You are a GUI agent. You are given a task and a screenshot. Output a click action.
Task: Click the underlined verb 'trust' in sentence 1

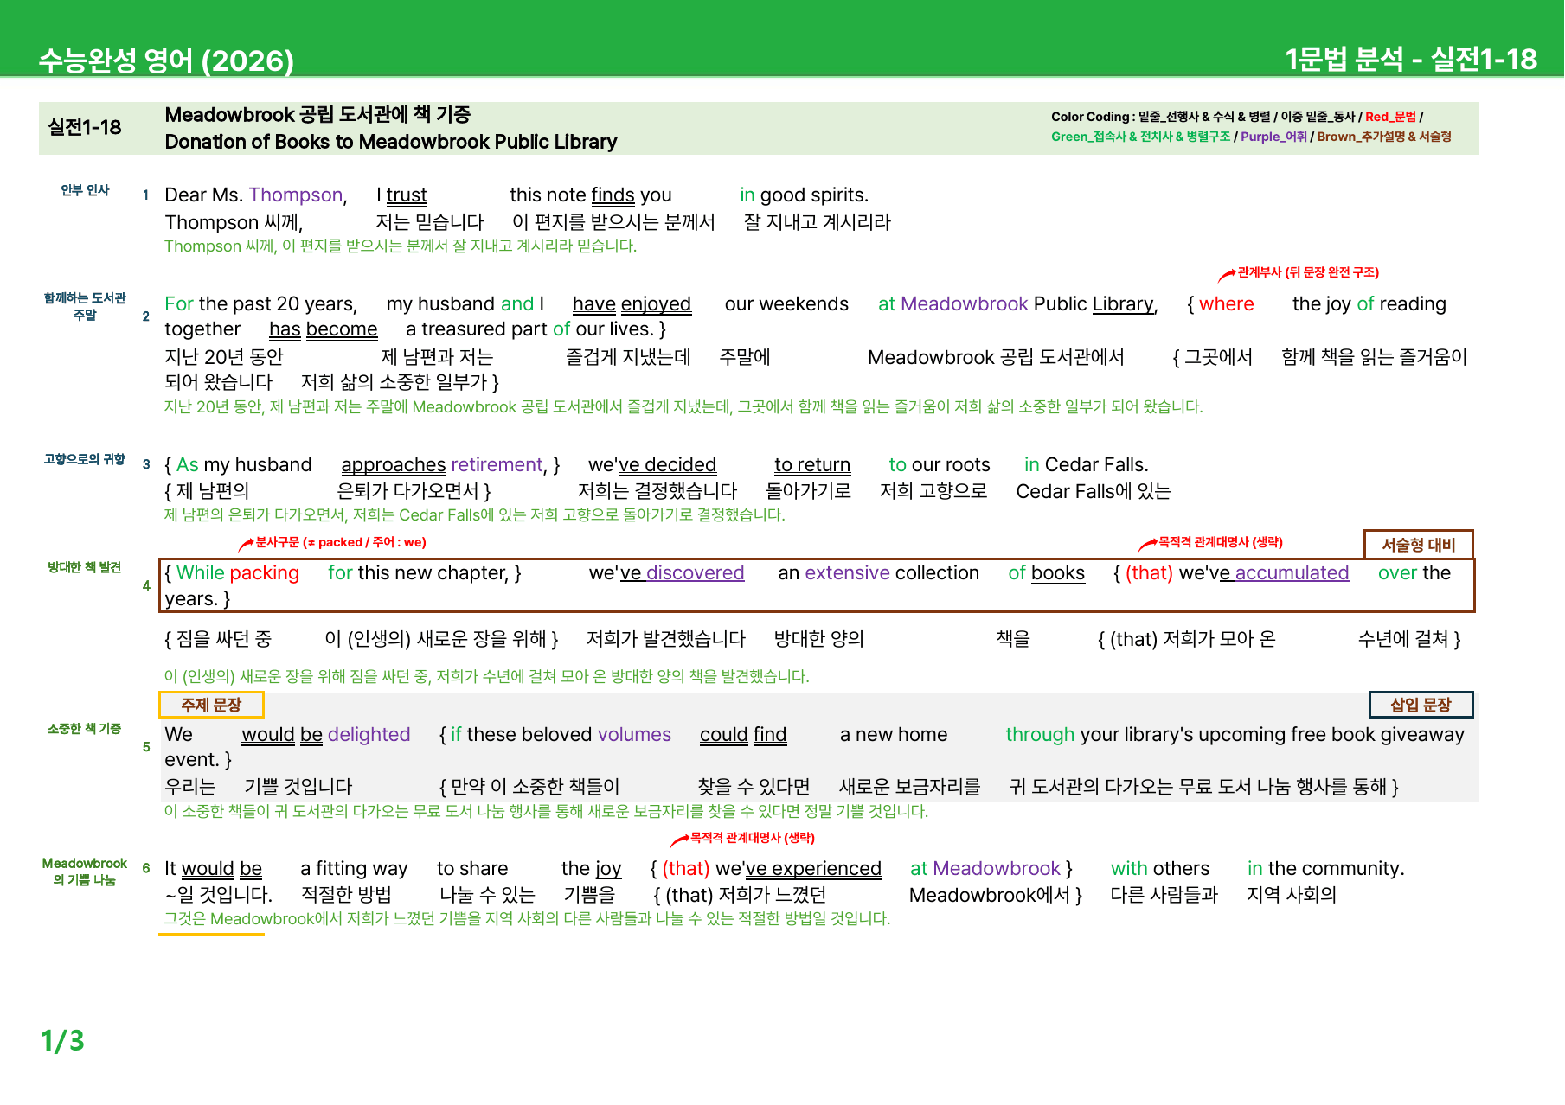pos(407,195)
